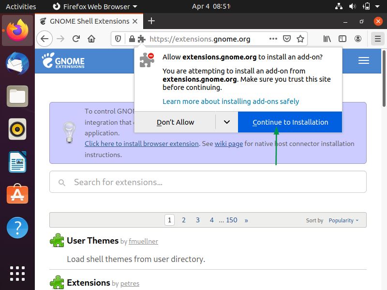Viewport: 387px width, 290px height.
Task: Open LibreOffice Writer from the dock
Action: pos(17,162)
